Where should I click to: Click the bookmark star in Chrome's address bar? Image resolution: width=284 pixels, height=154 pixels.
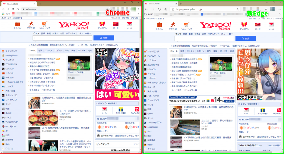point(107,9)
